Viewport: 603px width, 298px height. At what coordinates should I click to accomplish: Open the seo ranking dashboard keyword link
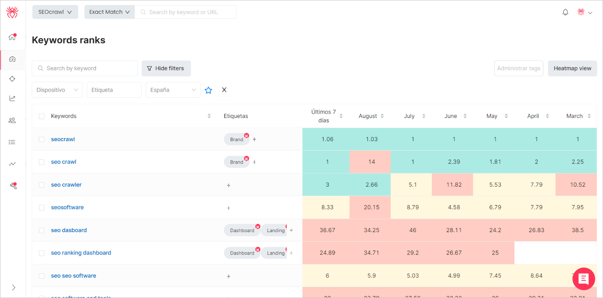(81, 253)
